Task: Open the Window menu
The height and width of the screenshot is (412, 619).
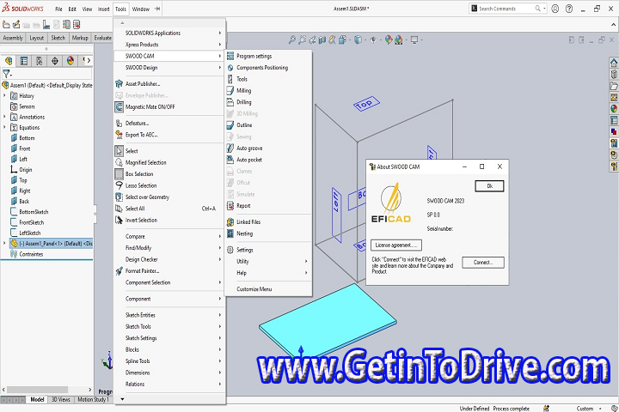Action: (x=140, y=9)
